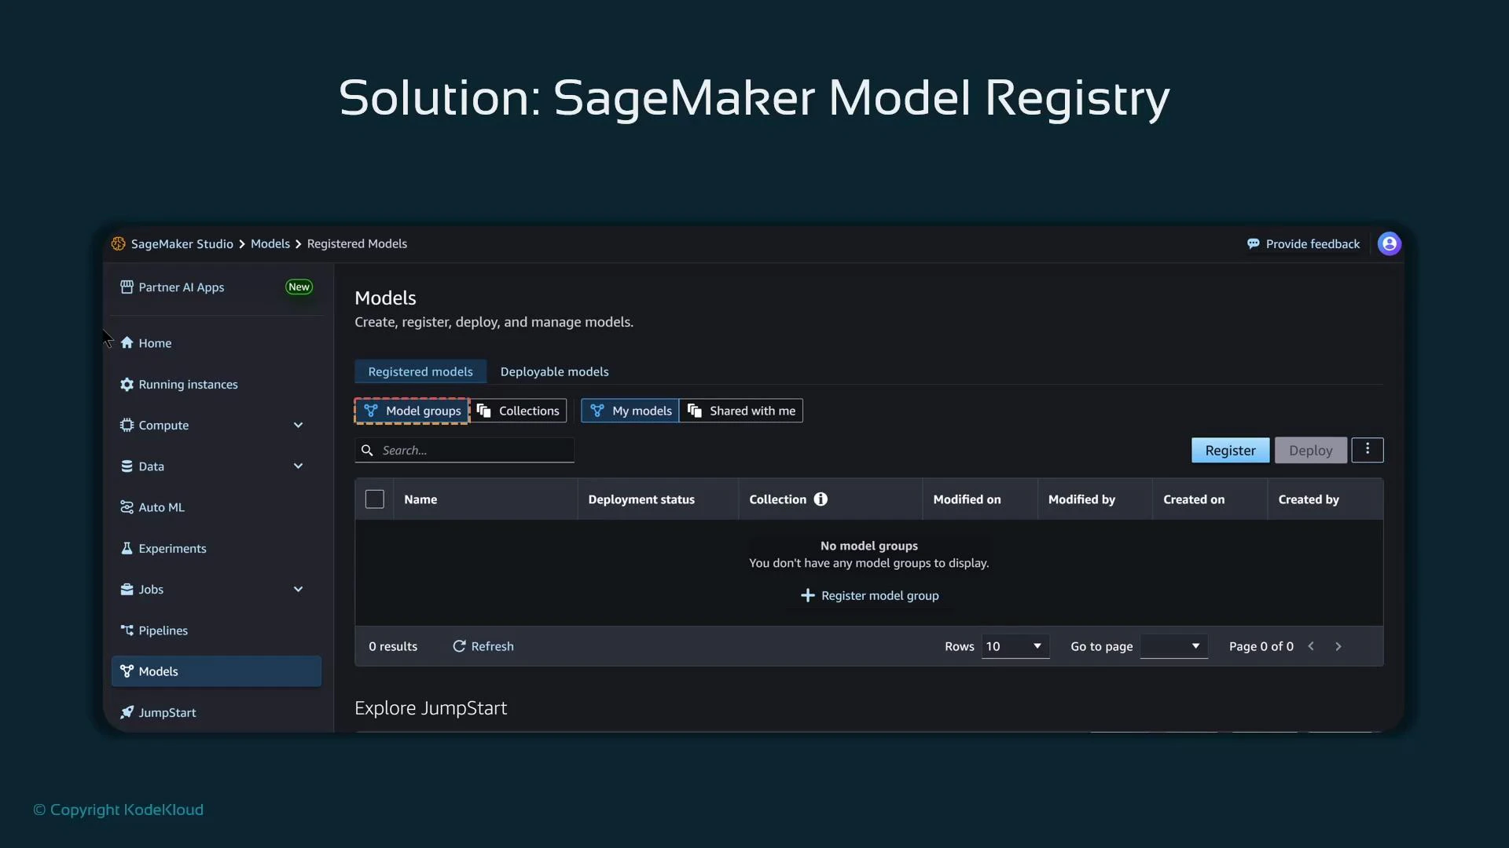Select Running instances in the sidebar
The height and width of the screenshot is (848, 1509).
click(x=188, y=384)
